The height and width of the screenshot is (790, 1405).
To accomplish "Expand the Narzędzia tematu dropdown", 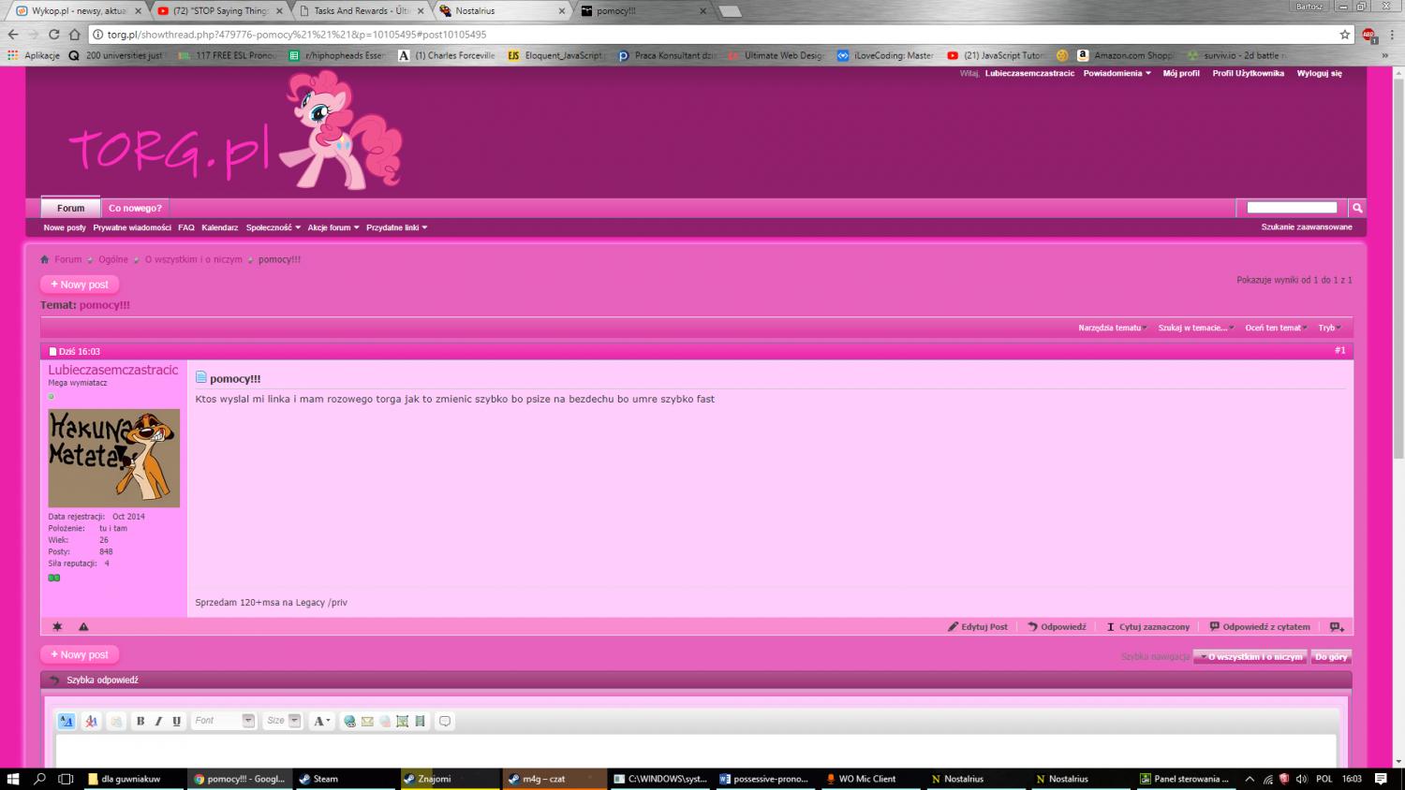I will 1113,328.
